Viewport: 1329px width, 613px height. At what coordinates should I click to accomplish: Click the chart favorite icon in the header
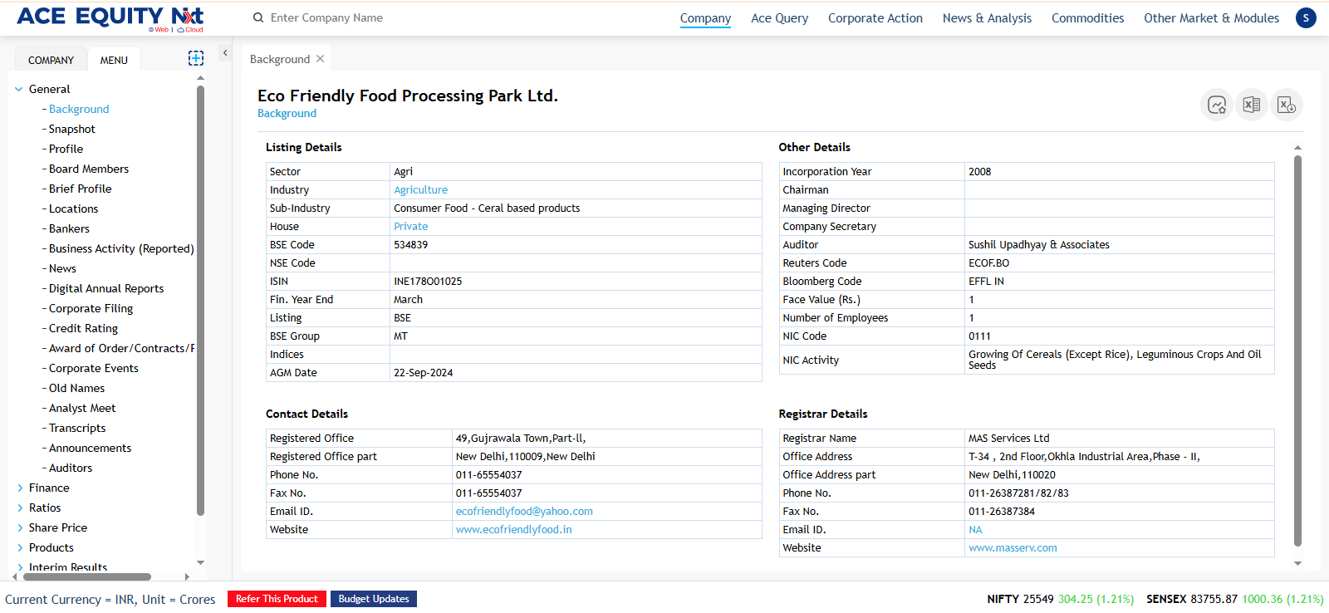[1217, 105]
